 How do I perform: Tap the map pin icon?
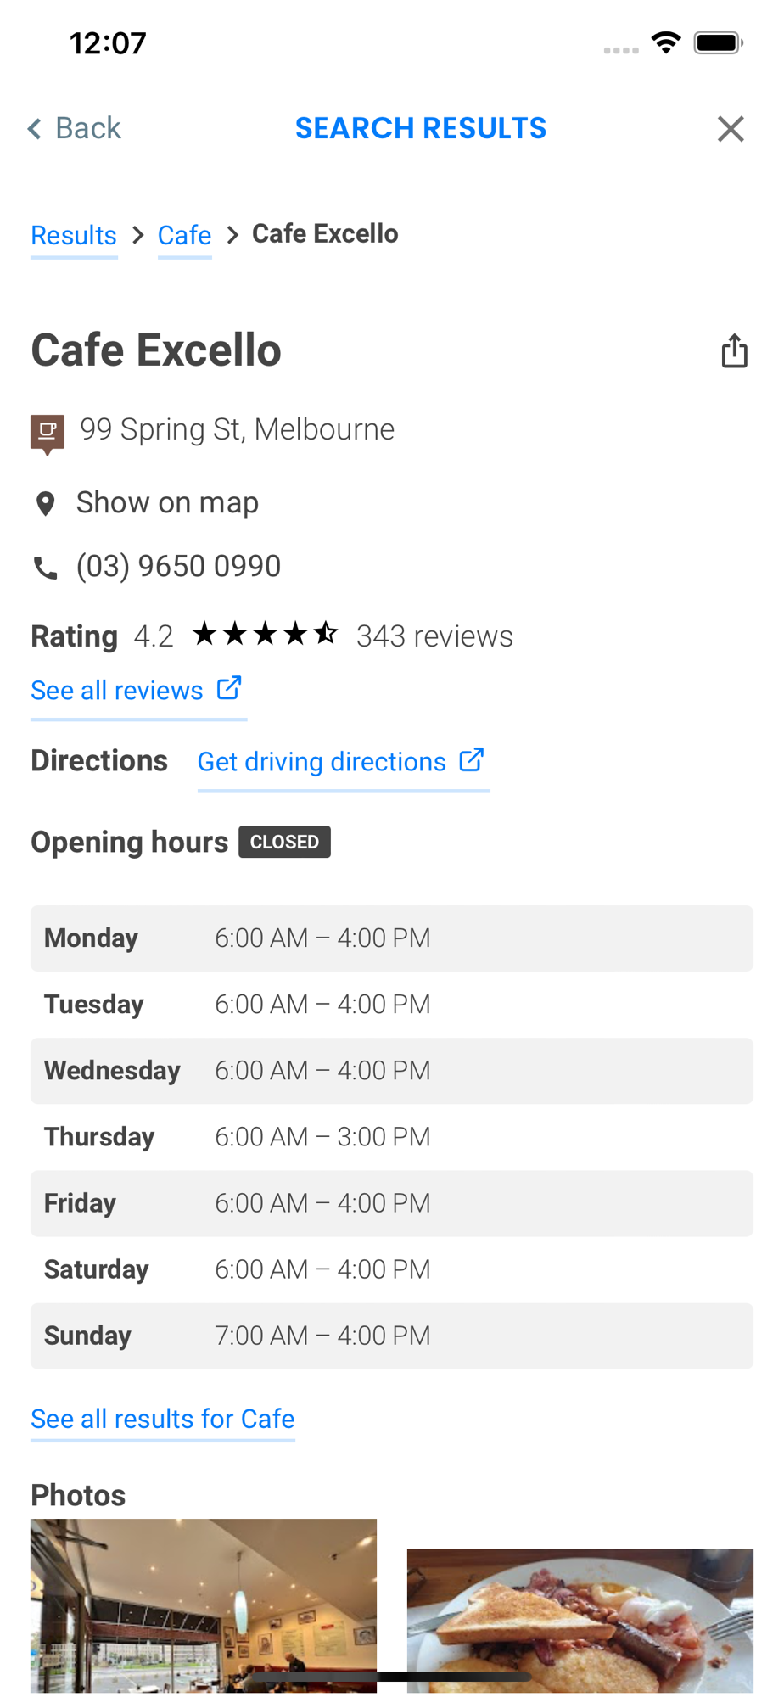[x=46, y=504]
